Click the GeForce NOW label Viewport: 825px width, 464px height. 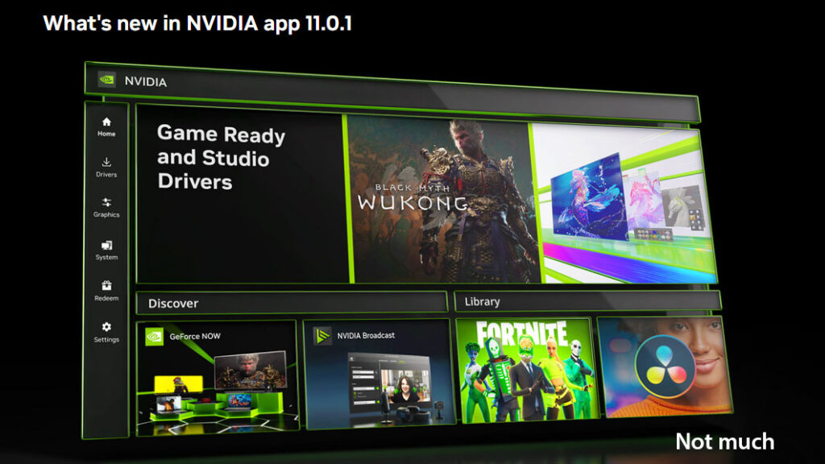click(195, 336)
